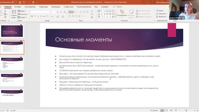Open text direction dropdown

pos(92,11)
